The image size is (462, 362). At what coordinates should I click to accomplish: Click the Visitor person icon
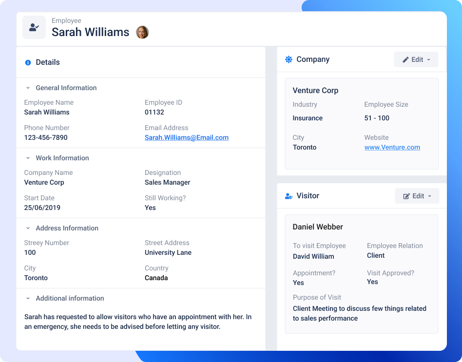(289, 196)
